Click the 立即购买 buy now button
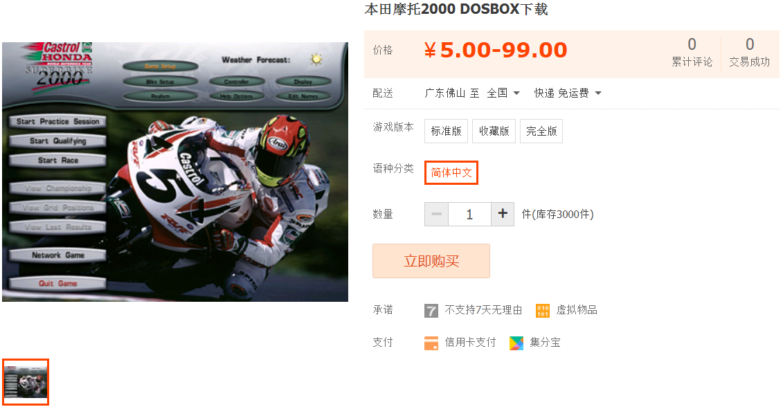Screen dimensions: 783x407 pos(431,261)
